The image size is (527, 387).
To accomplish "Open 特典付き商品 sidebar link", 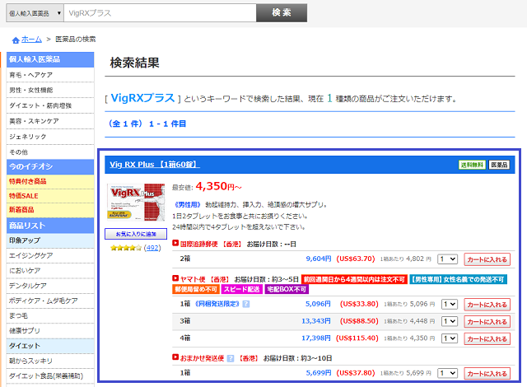I will tap(50, 181).
